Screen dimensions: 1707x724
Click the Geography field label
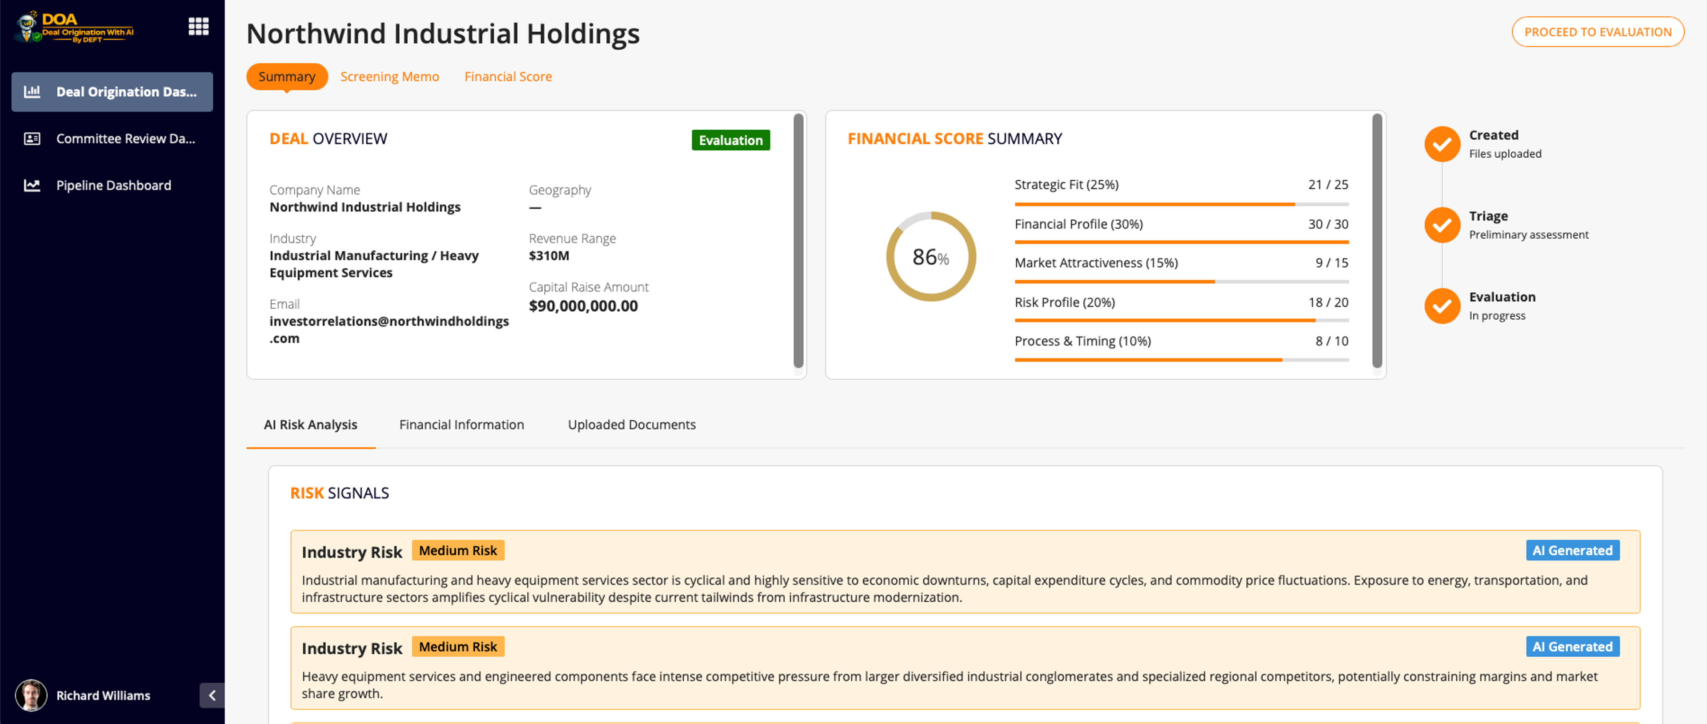(x=560, y=190)
